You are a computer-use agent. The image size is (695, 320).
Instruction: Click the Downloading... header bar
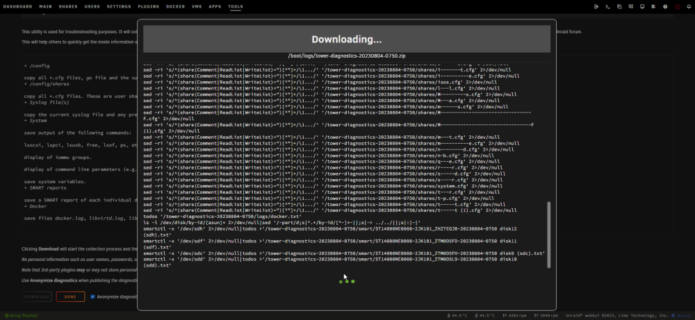[x=347, y=39]
